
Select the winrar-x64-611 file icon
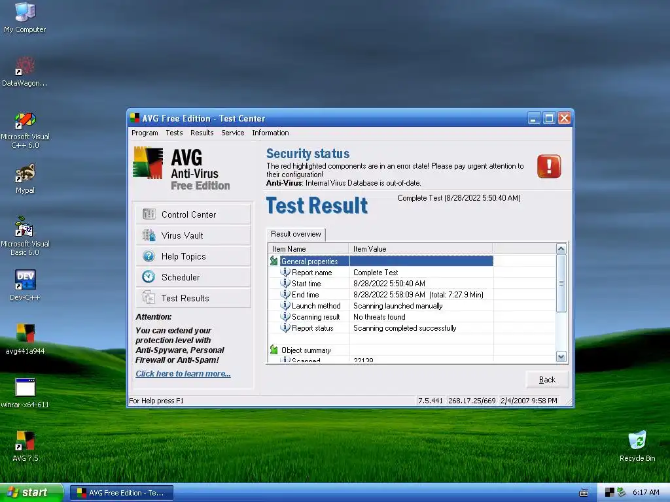(25, 393)
